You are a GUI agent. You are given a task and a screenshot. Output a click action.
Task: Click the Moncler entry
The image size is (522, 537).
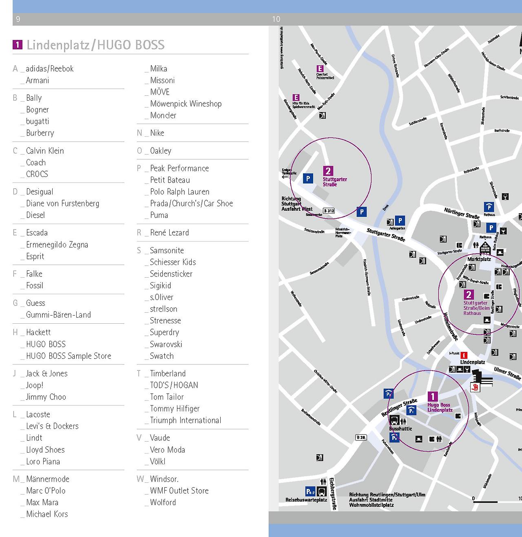pyautogui.click(x=163, y=115)
